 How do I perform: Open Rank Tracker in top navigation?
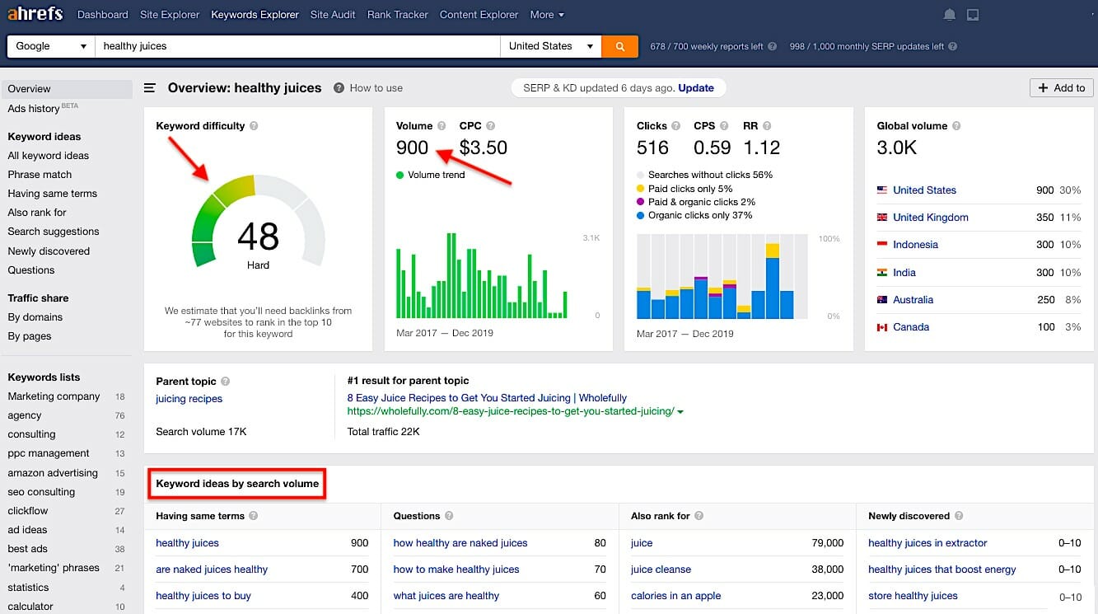click(x=398, y=15)
